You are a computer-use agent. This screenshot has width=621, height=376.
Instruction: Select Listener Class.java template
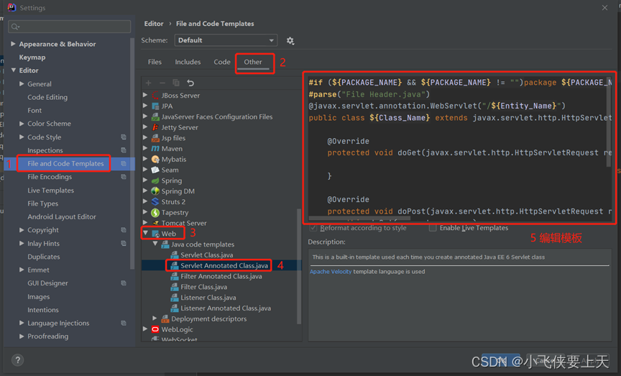[208, 297]
